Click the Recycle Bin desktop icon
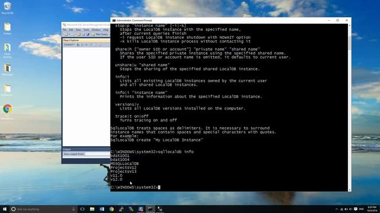This screenshot has height=213, width=380. tap(7, 8)
